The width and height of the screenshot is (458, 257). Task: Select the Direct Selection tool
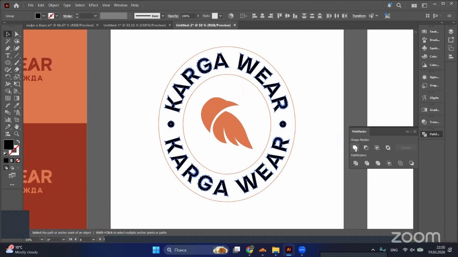[17, 34]
